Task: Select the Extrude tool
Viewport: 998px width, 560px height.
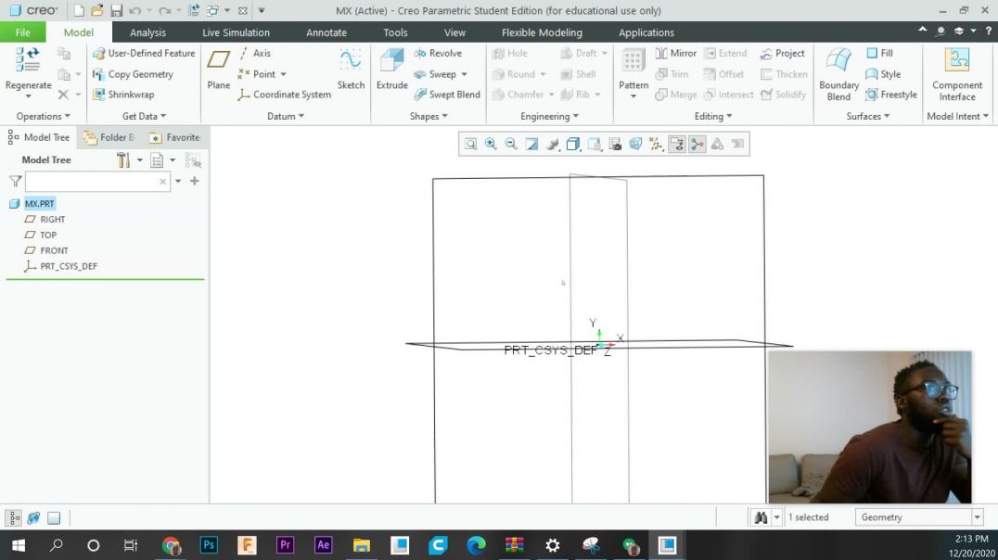Action: tap(391, 70)
